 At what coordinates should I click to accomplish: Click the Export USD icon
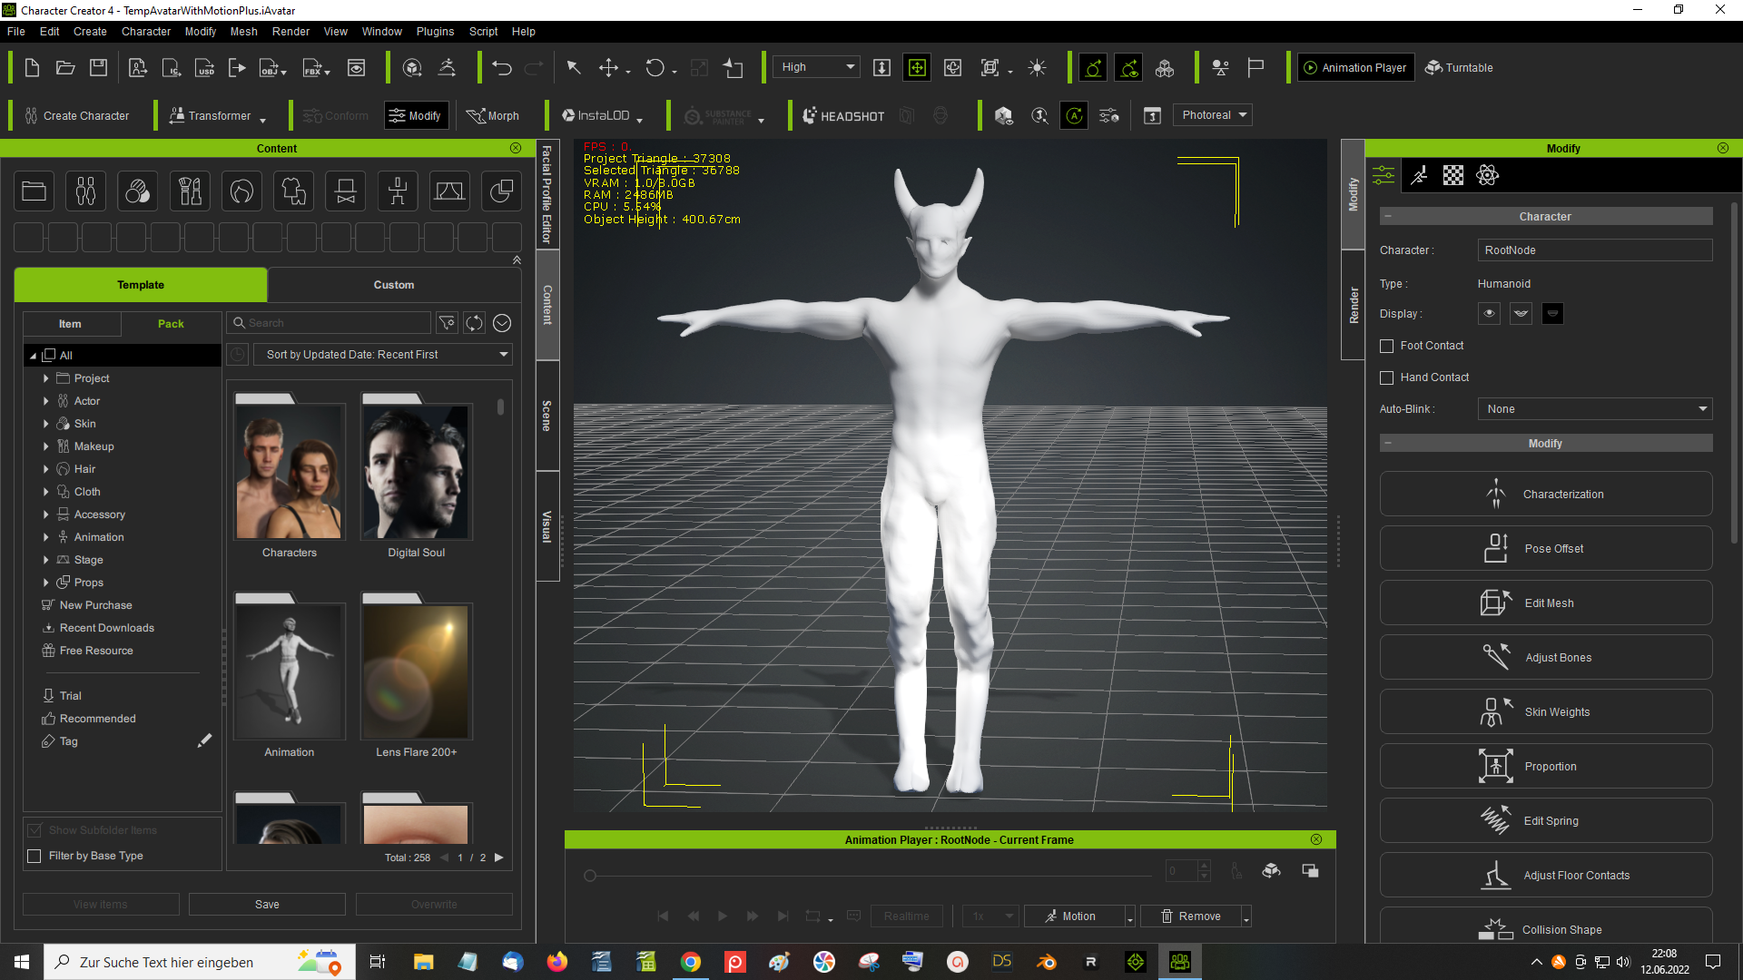(x=205, y=68)
